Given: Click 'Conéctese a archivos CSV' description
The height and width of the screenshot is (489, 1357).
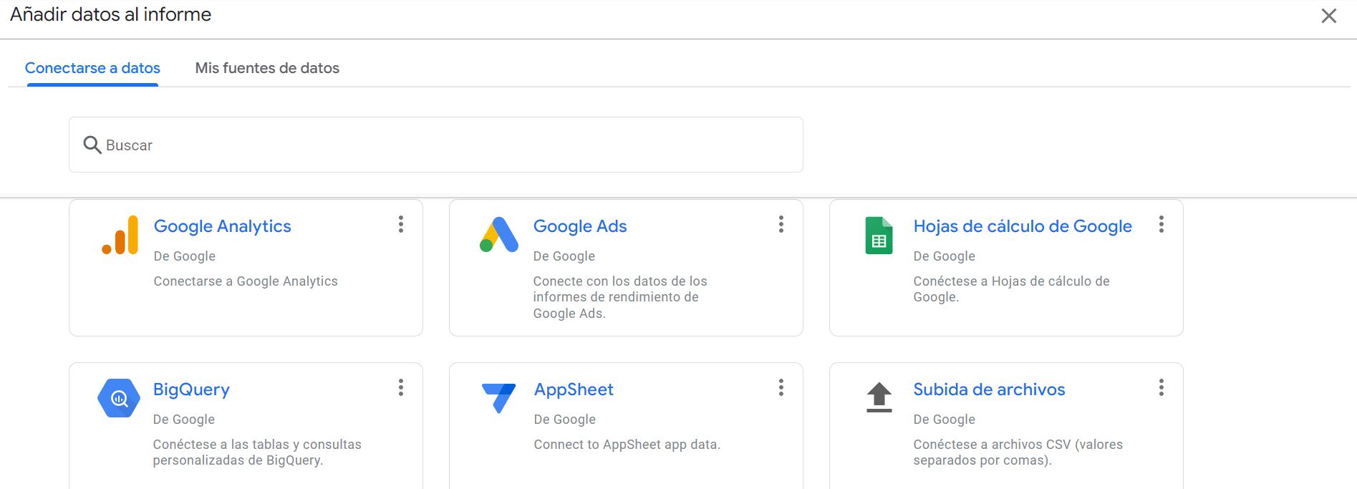Looking at the screenshot, I should click(x=1018, y=452).
